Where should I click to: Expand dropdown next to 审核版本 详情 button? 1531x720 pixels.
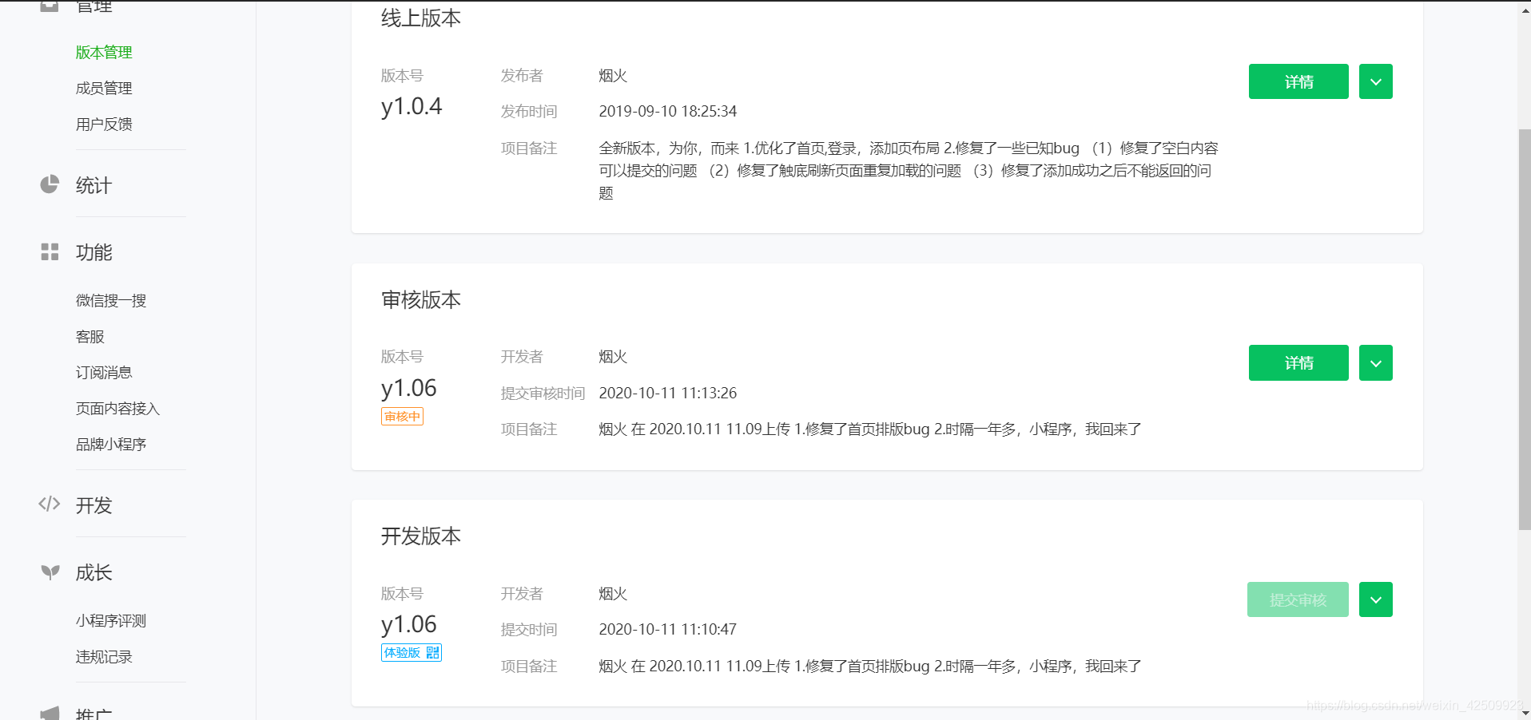coord(1375,363)
